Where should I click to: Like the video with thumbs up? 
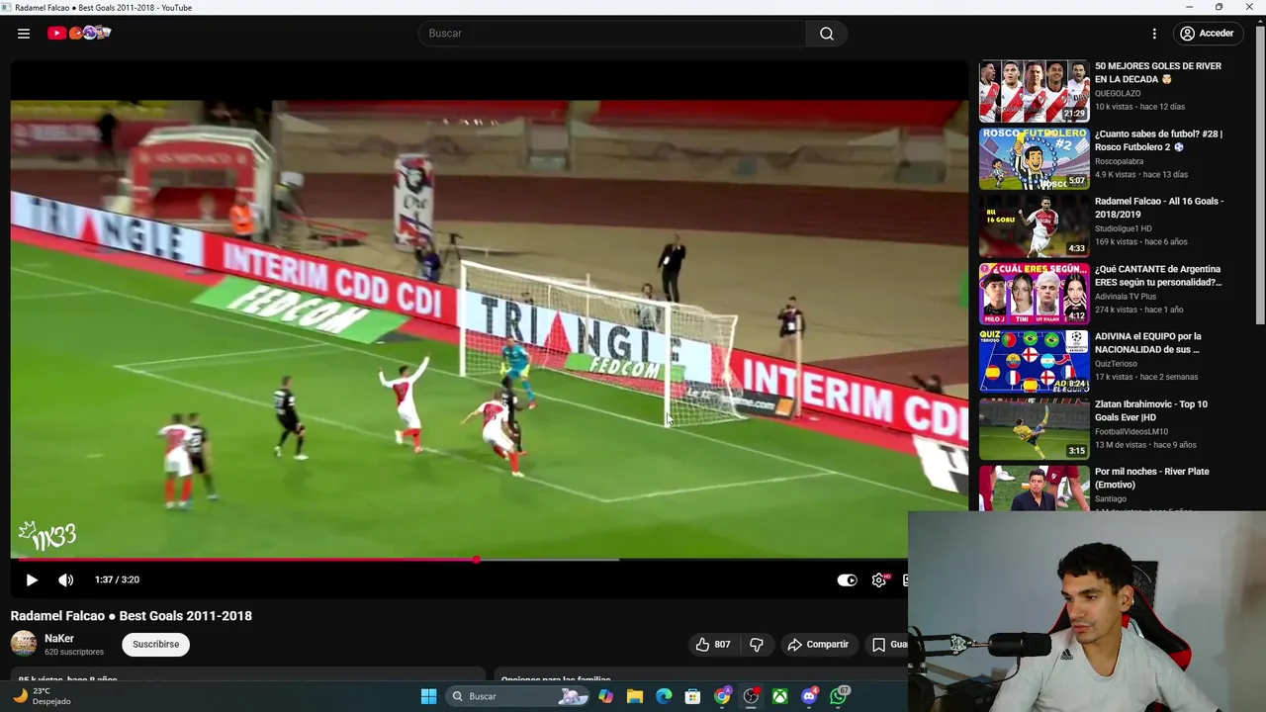coord(713,645)
